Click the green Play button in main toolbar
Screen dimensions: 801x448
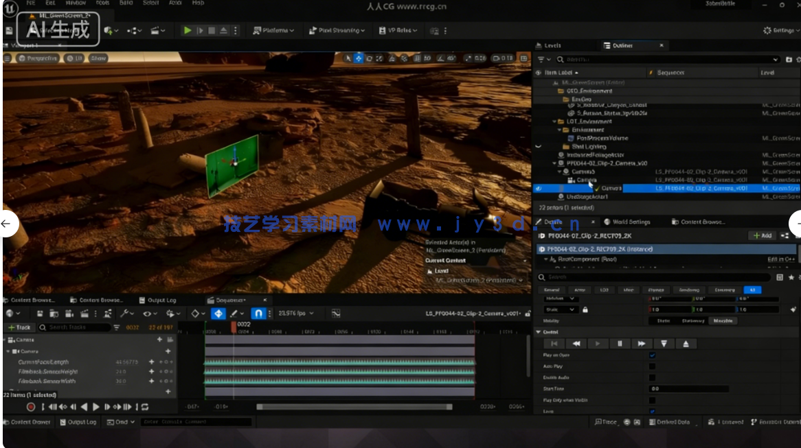point(188,30)
